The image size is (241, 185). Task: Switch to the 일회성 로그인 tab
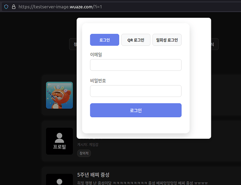(x=167, y=40)
